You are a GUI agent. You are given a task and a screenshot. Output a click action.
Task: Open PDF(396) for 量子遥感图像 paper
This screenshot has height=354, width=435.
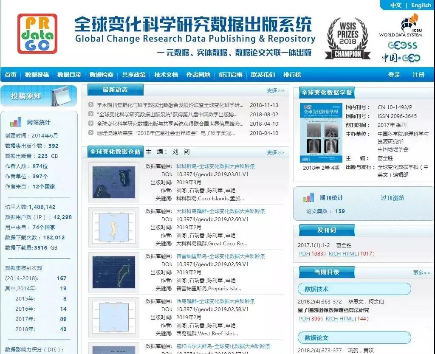311,319
